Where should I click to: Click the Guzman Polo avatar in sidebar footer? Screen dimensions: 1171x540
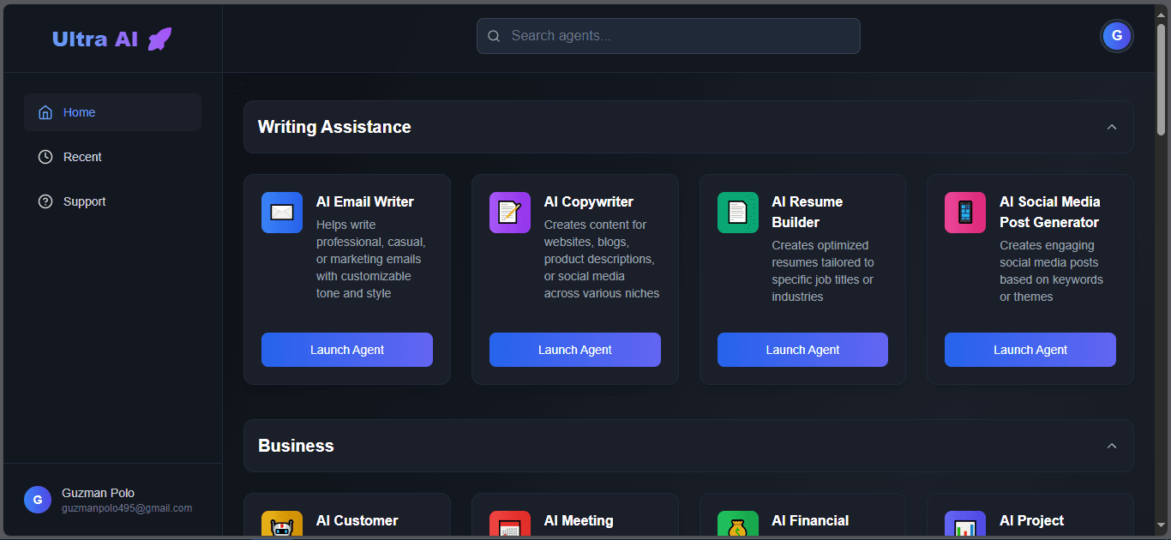(x=38, y=500)
